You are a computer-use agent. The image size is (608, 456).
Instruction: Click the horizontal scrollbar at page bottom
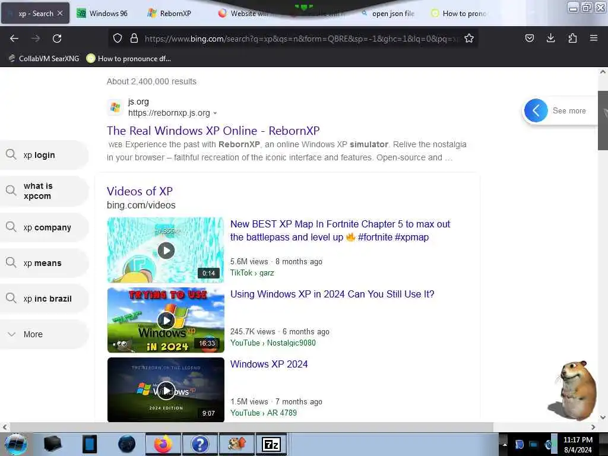coord(252,427)
